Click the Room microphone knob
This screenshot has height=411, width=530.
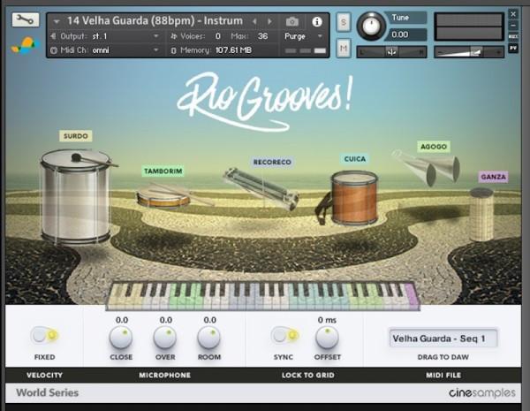208,338
